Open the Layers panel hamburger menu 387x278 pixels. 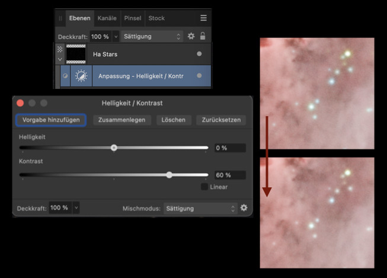pos(203,18)
